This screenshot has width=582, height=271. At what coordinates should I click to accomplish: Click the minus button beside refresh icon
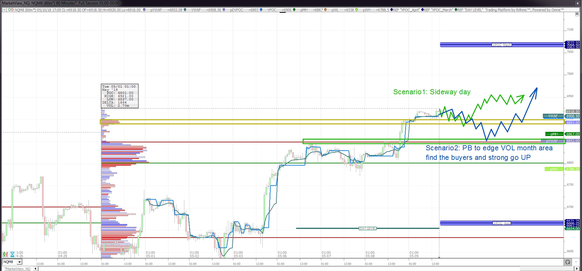(x=576, y=262)
